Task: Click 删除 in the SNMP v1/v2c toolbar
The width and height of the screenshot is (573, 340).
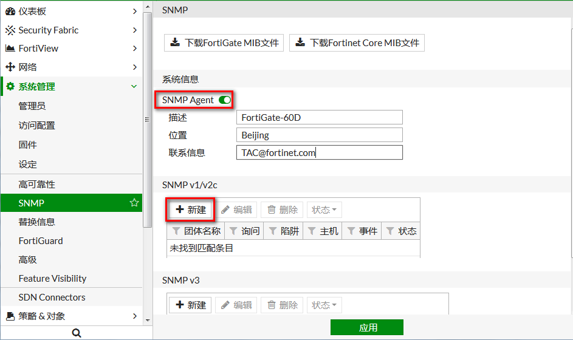Action: tap(282, 209)
